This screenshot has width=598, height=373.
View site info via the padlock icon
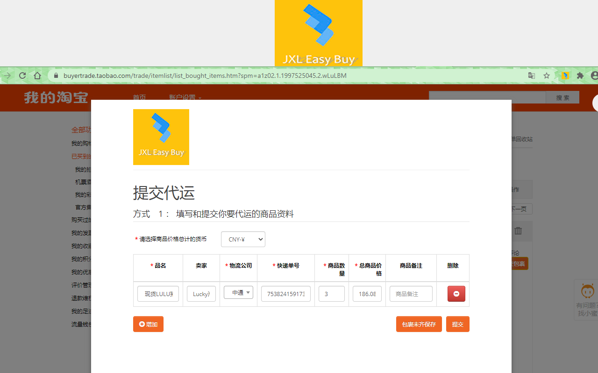(56, 76)
